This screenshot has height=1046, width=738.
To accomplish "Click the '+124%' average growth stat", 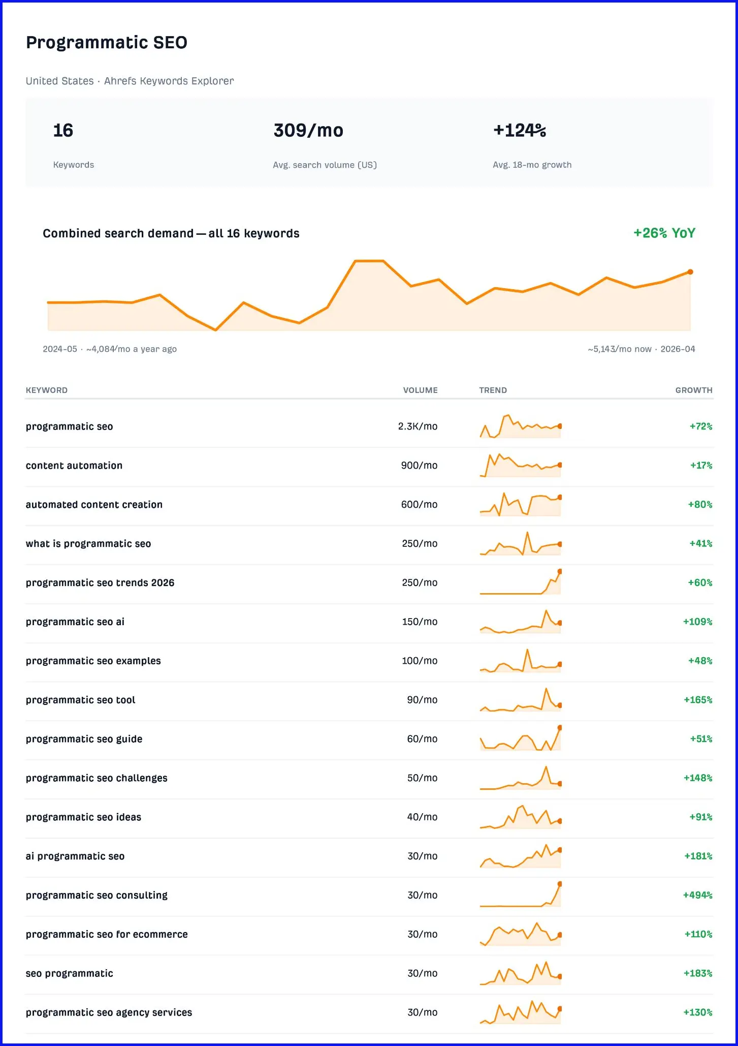I will pos(520,131).
